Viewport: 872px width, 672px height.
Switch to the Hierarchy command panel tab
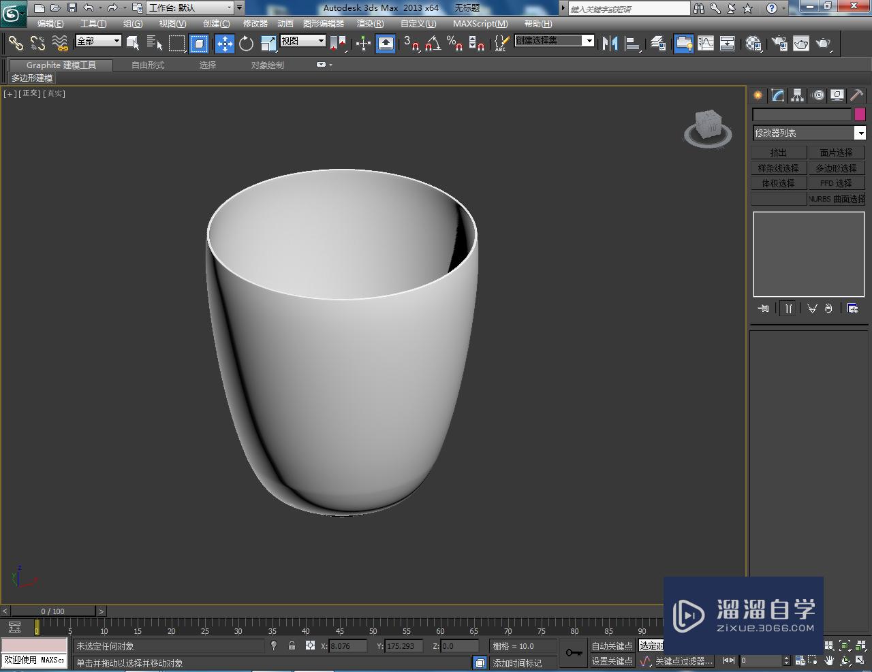[797, 95]
